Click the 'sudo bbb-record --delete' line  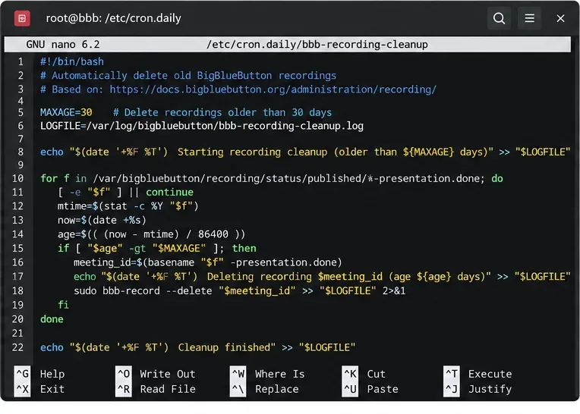(239, 291)
